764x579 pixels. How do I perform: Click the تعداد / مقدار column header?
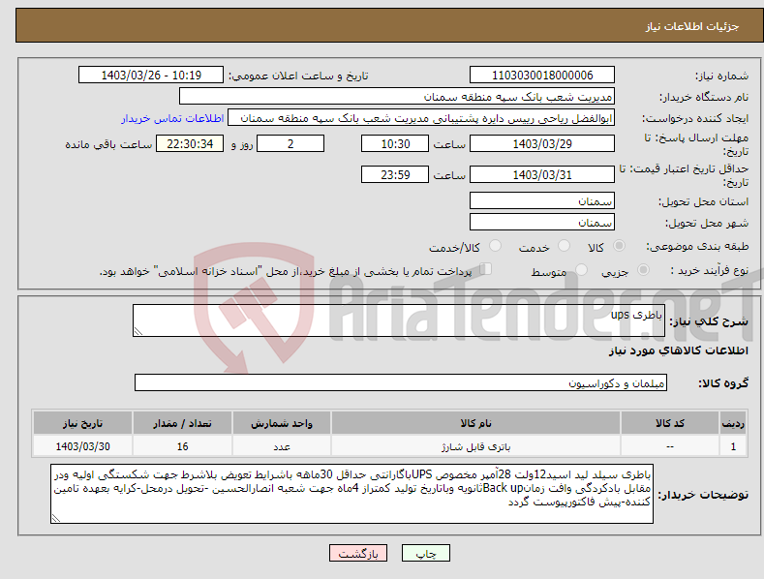coord(182,423)
